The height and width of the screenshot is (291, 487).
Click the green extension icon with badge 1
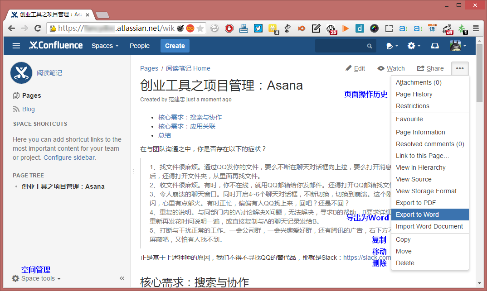pyautogui.click(x=463, y=29)
